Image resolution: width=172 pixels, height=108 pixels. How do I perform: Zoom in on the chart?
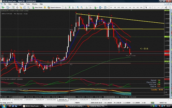78,7
